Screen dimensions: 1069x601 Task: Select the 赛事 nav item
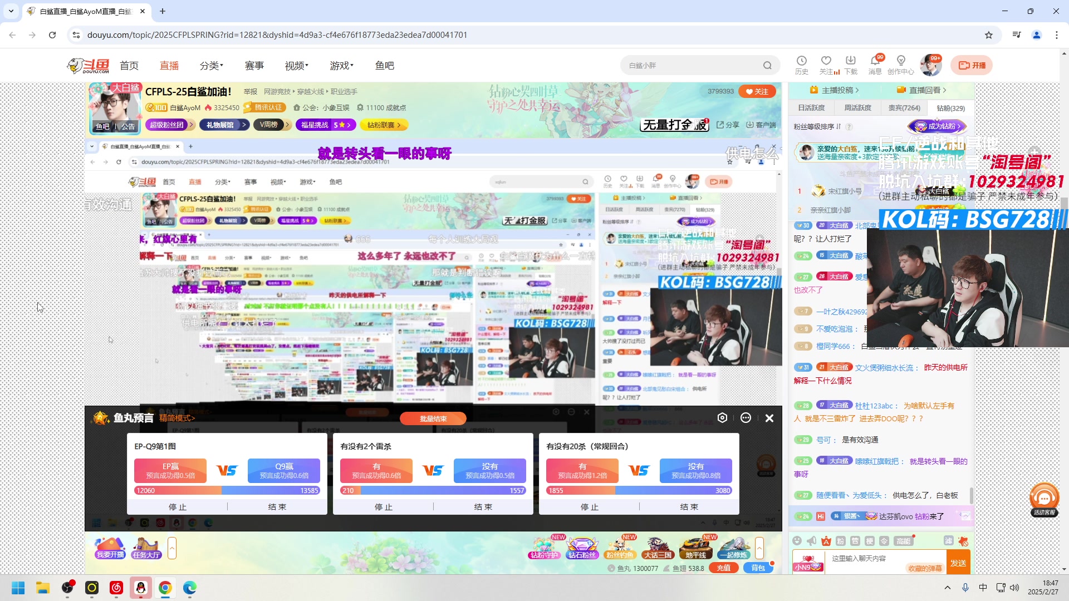point(254,66)
